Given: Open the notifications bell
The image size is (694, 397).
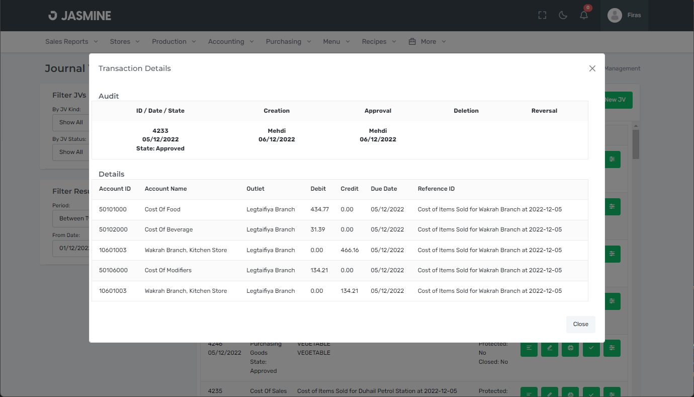Looking at the screenshot, I should (584, 15).
